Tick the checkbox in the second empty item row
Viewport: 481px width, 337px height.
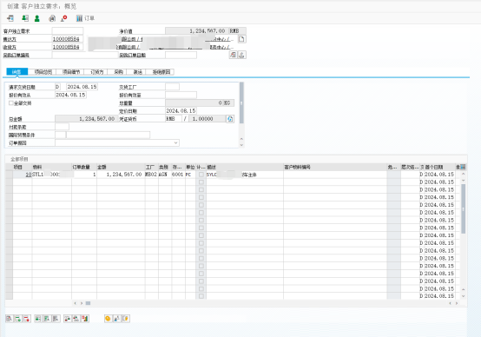(201, 189)
